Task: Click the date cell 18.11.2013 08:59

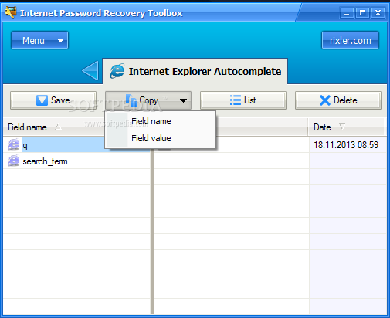Action: [346, 145]
